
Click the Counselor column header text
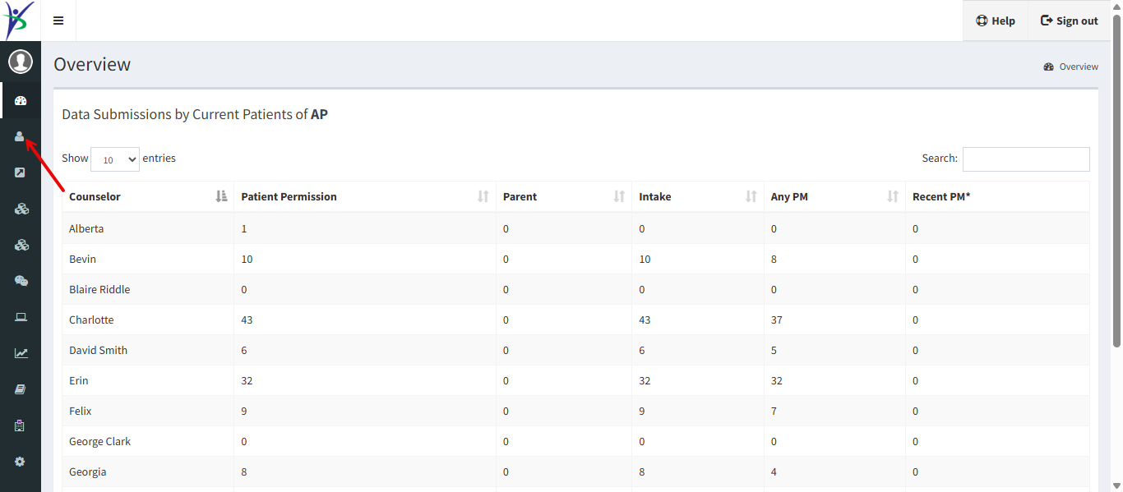95,196
